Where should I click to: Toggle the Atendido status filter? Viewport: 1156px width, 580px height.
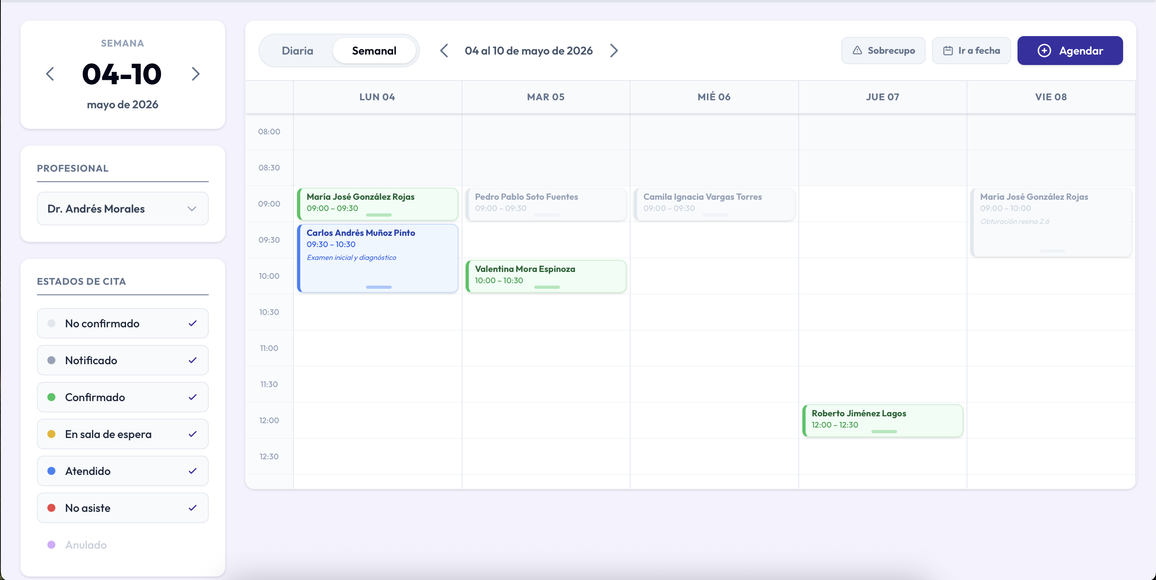[122, 471]
